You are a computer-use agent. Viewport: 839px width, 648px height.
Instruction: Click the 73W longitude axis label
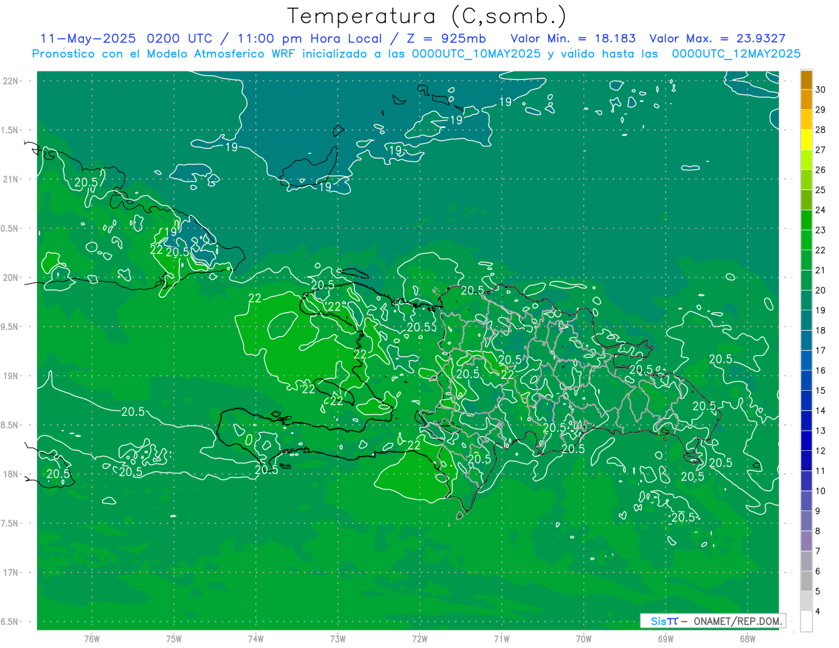338,639
